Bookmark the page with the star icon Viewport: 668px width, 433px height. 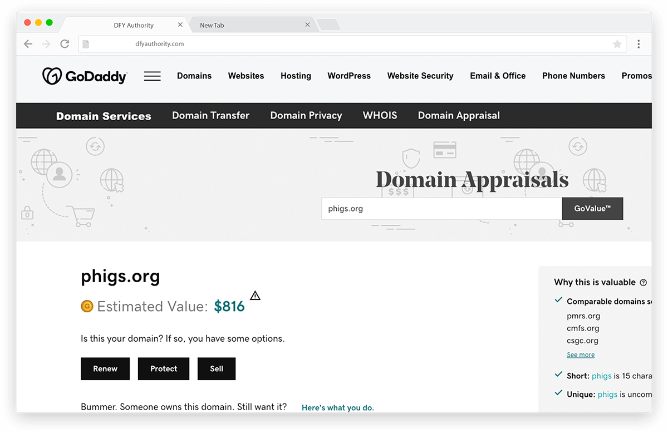click(x=617, y=44)
